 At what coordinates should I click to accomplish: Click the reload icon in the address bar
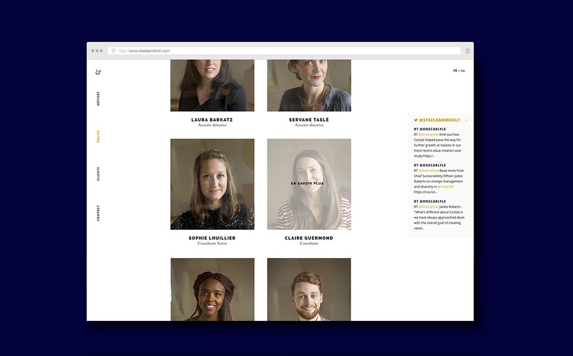(113, 51)
